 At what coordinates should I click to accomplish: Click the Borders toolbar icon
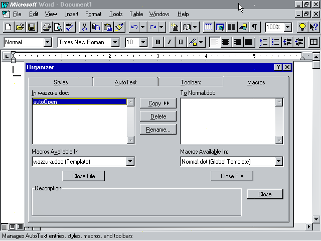[x=313, y=42]
